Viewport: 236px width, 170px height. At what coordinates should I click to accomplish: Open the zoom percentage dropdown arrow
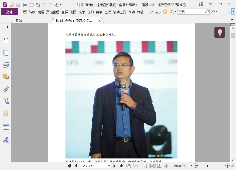191,166
